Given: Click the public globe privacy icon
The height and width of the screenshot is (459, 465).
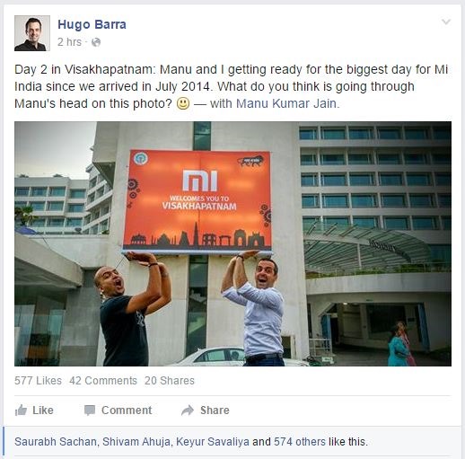Looking at the screenshot, I should pos(96,42).
